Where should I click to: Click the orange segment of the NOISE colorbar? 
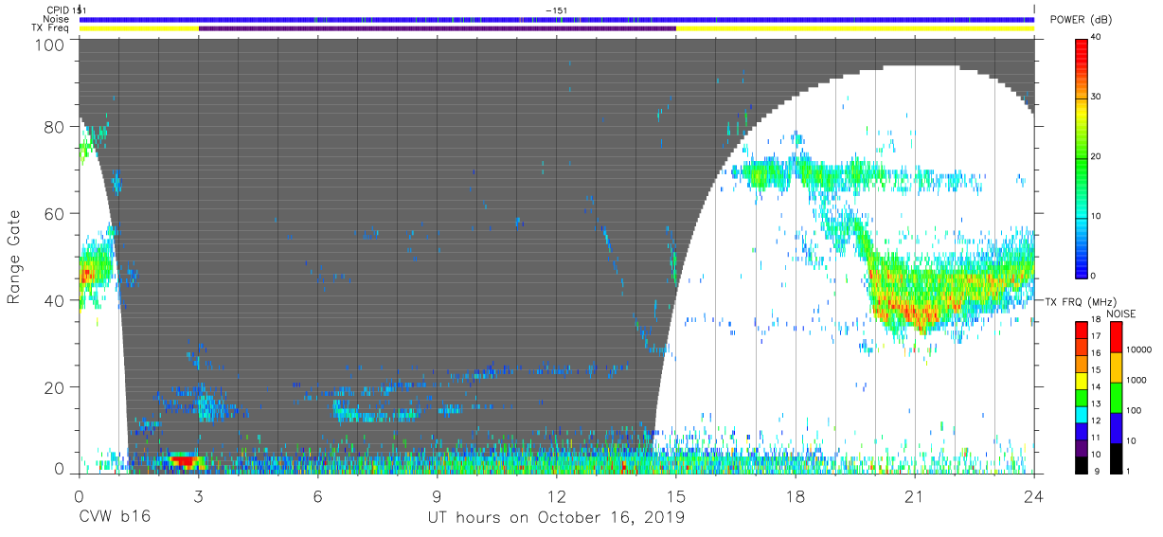(x=1116, y=367)
